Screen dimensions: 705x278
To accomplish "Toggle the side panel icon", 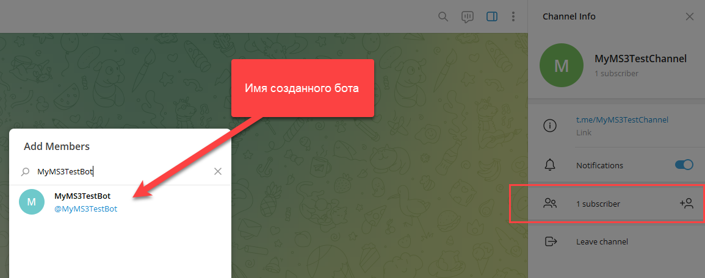I will click(492, 16).
